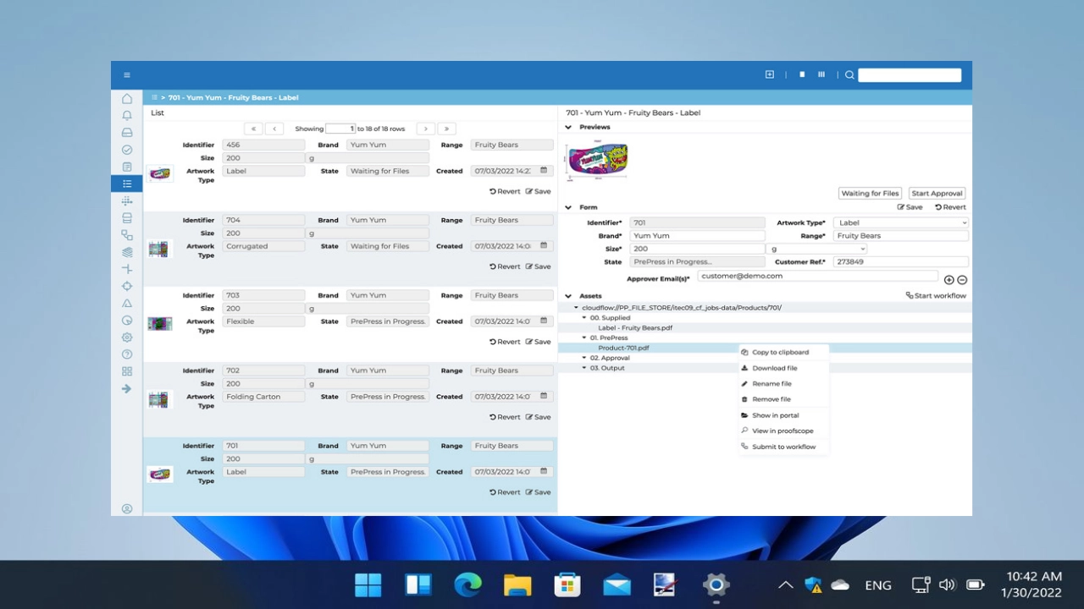Select the Label - Fruity Bears.pdf file
The width and height of the screenshot is (1084, 609).
point(635,328)
